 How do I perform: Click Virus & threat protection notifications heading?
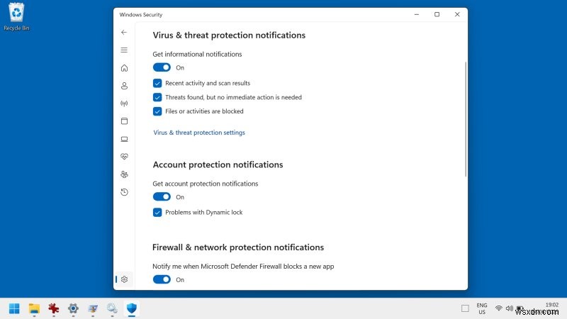tap(229, 35)
